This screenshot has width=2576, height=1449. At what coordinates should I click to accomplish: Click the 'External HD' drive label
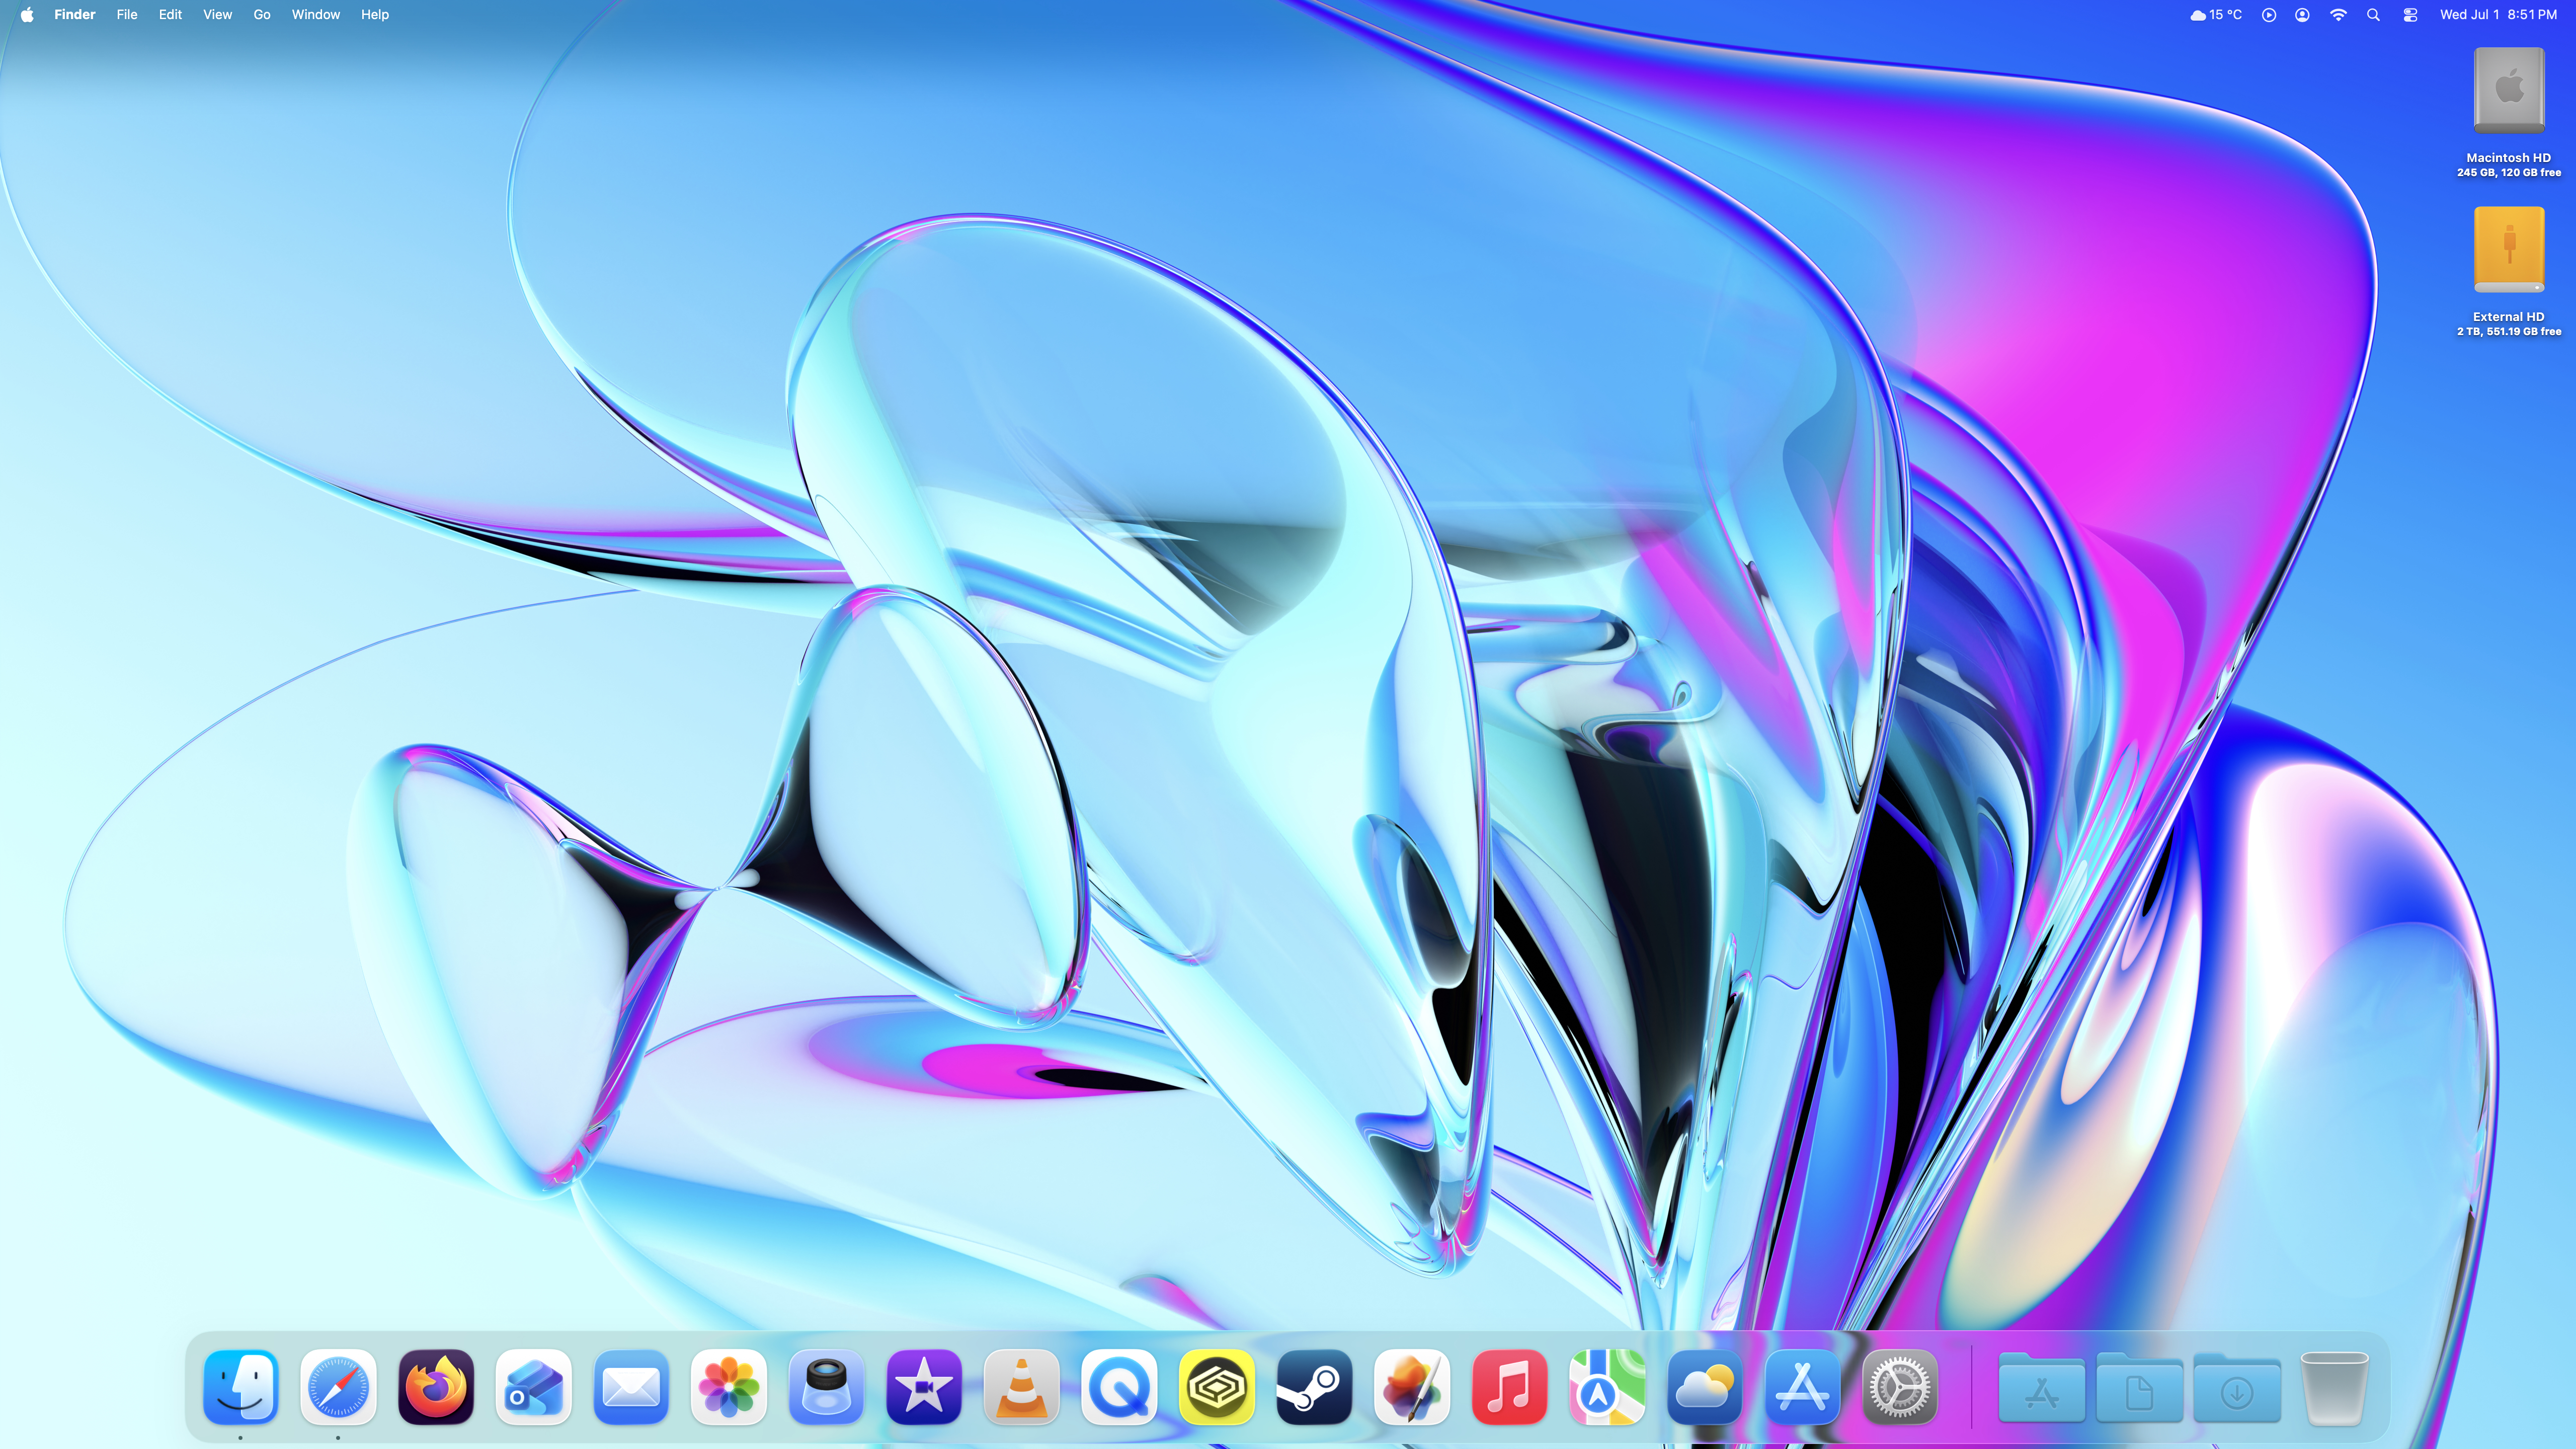[x=2509, y=317]
